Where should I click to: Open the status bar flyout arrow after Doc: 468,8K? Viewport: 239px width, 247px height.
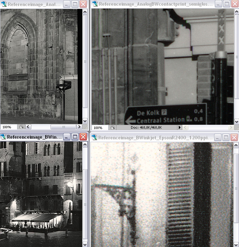[x=180, y=128]
